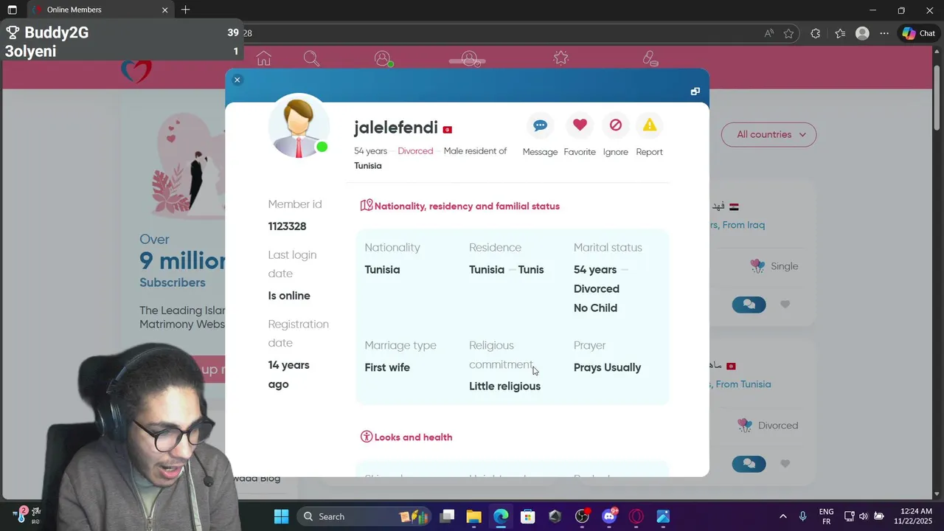Click the 14 years ago registration value
The height and width of the screenshot is (531, 944).
coord(288,375)
